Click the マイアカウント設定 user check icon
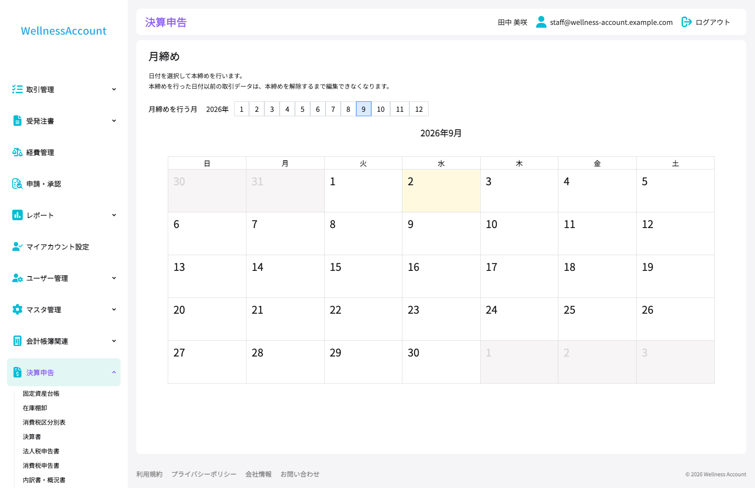 17,247
